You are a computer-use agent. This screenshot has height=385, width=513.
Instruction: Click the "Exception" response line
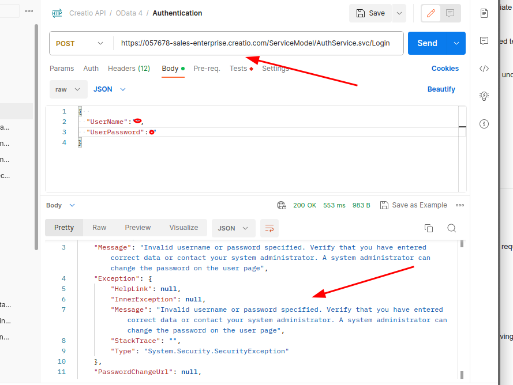coord(123,278)
